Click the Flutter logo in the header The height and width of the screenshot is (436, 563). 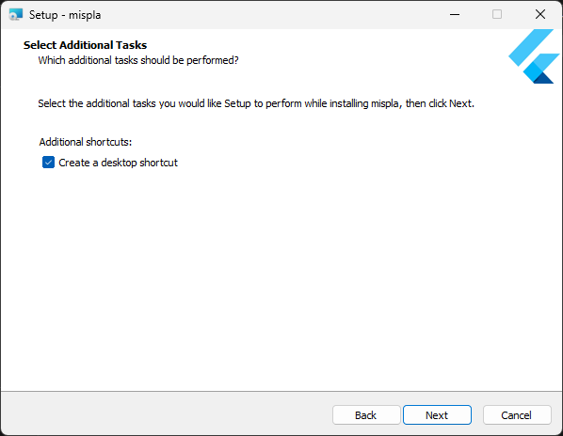point(534,56)
